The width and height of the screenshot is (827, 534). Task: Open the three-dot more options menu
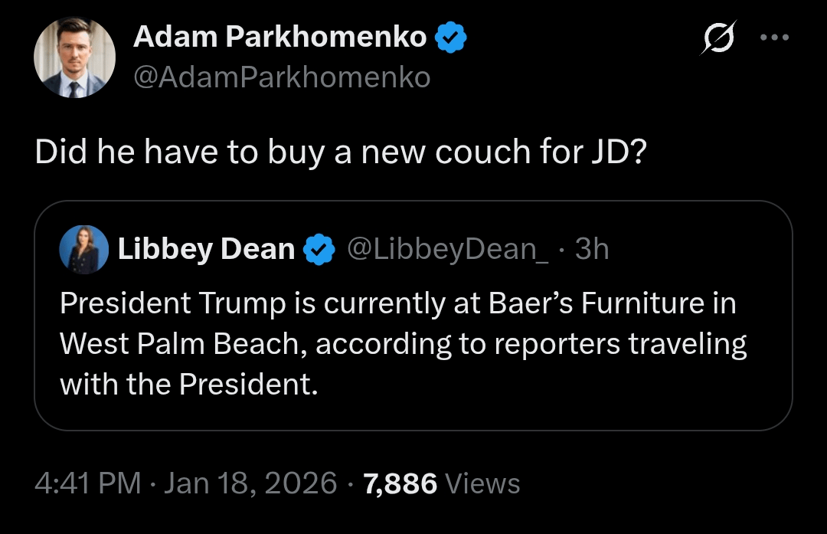[x=775, y=38]
